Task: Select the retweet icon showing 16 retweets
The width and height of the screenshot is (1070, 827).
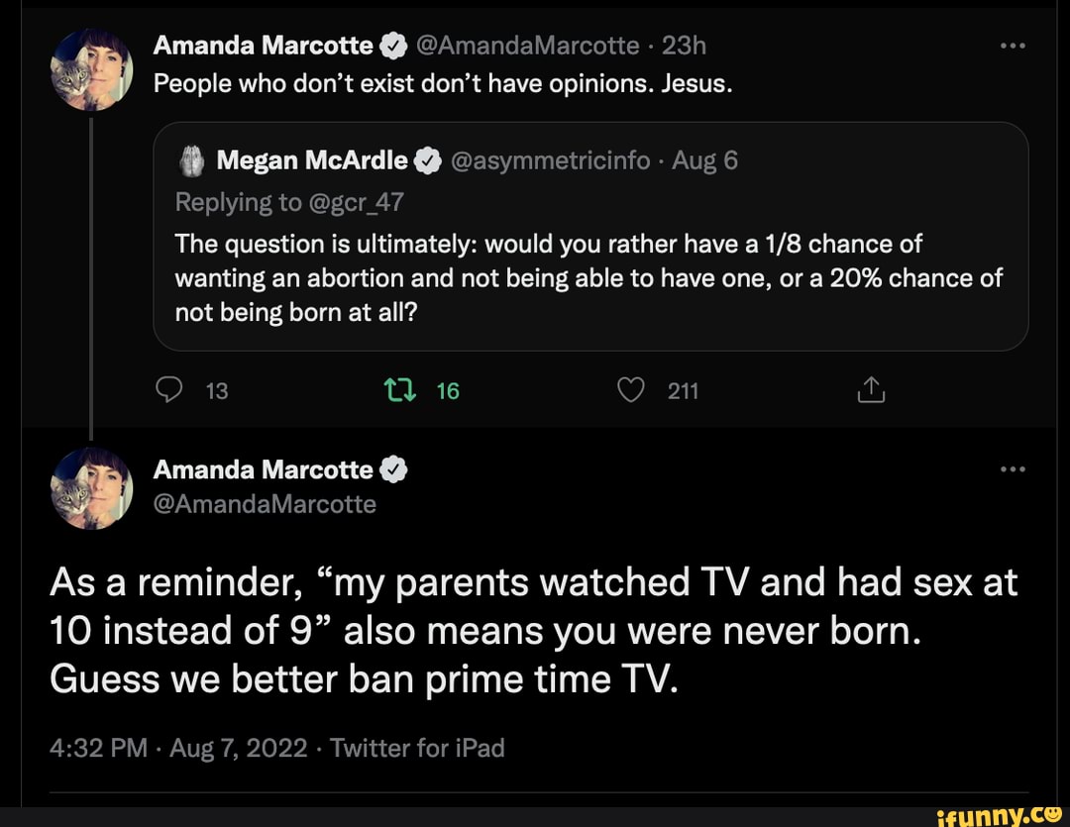Action: [399, 389]
